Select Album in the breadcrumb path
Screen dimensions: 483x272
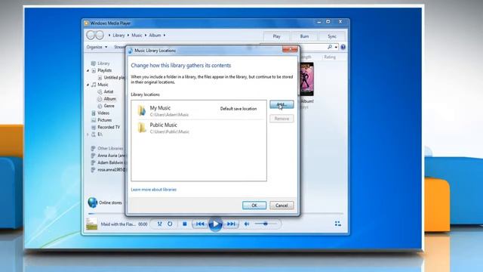[155, 36]
